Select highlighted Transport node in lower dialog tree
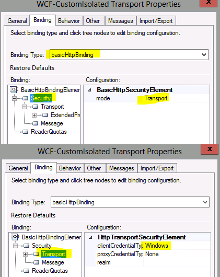The image size is (220, 277). coord(53,254)
